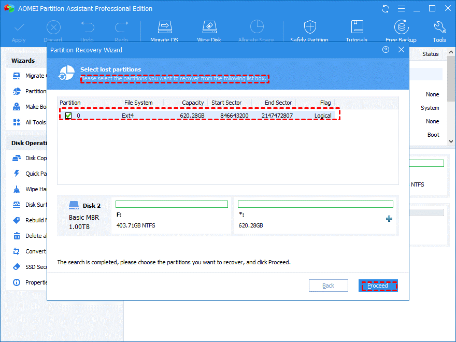Click the Disk Operations section header

(29, 143)
